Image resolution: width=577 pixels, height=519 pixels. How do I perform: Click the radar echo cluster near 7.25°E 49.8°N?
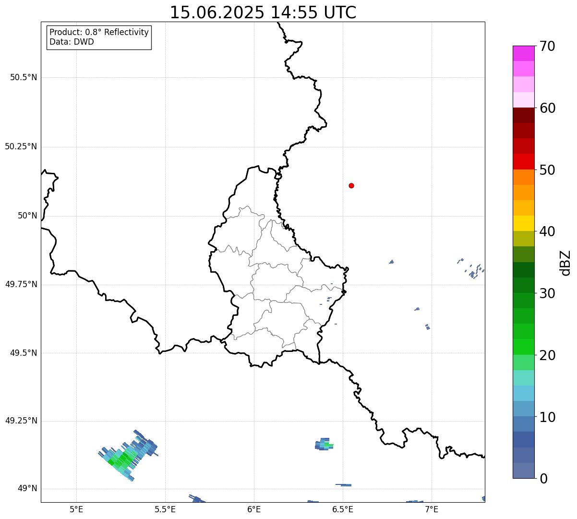[472, 269]
